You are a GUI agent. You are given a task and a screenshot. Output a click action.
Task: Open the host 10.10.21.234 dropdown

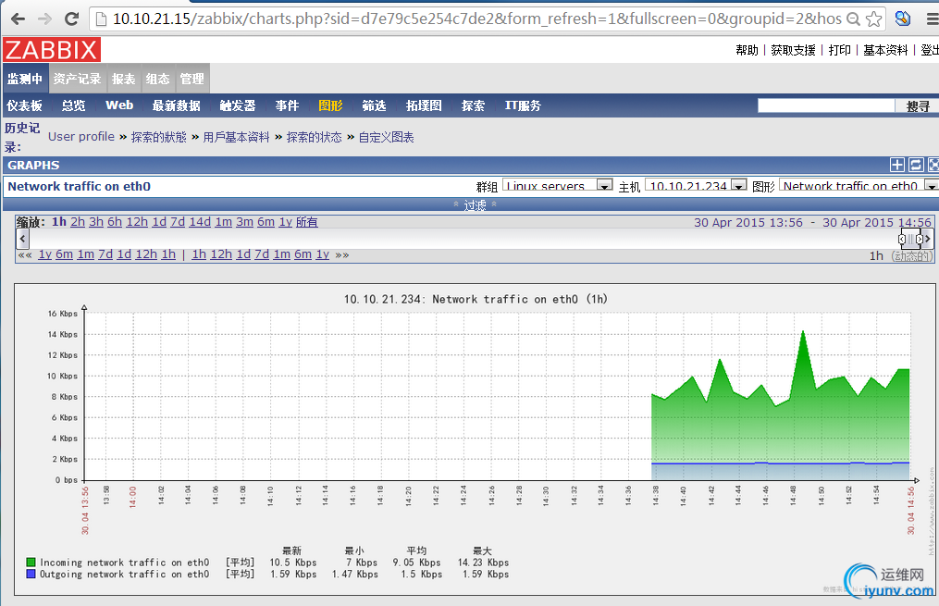pos(696,185)
